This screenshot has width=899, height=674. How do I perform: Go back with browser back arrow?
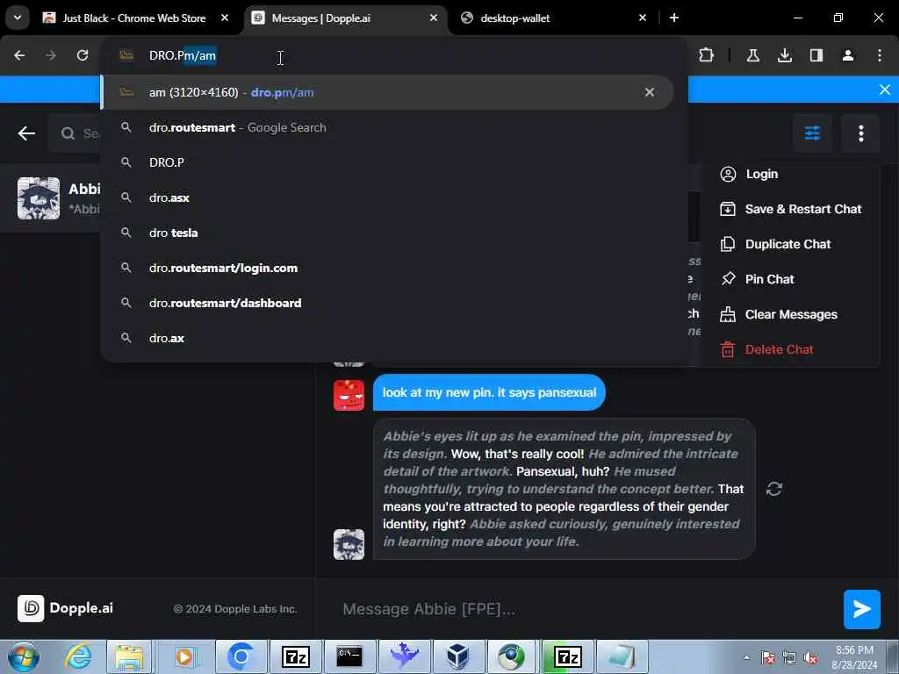[19, 55]
